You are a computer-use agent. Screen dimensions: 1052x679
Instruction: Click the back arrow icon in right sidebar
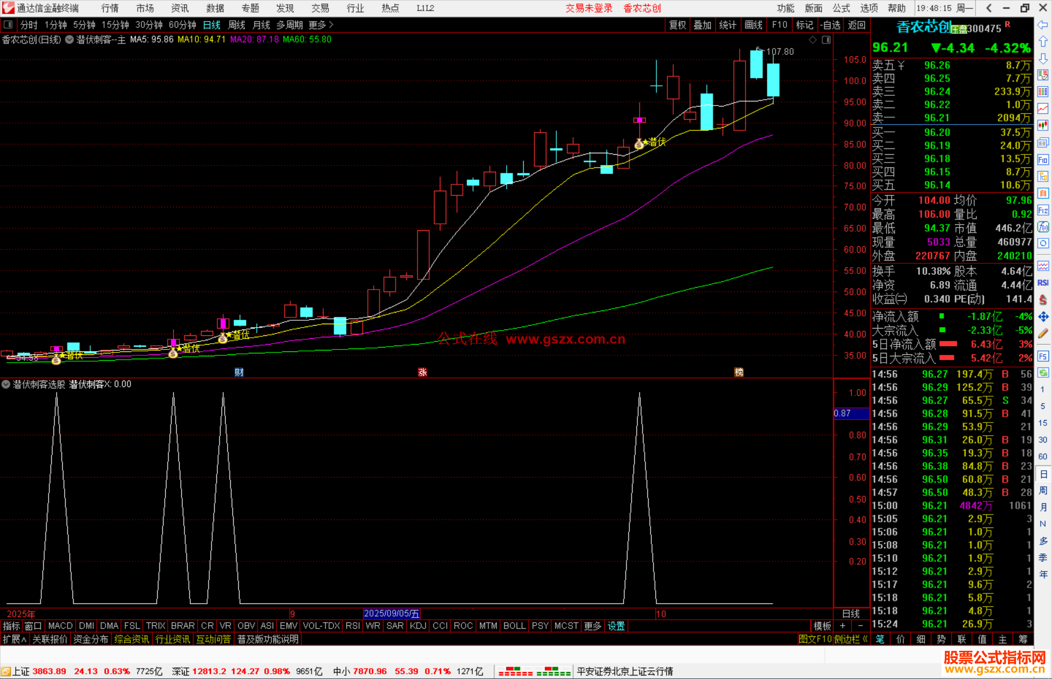1043,25
